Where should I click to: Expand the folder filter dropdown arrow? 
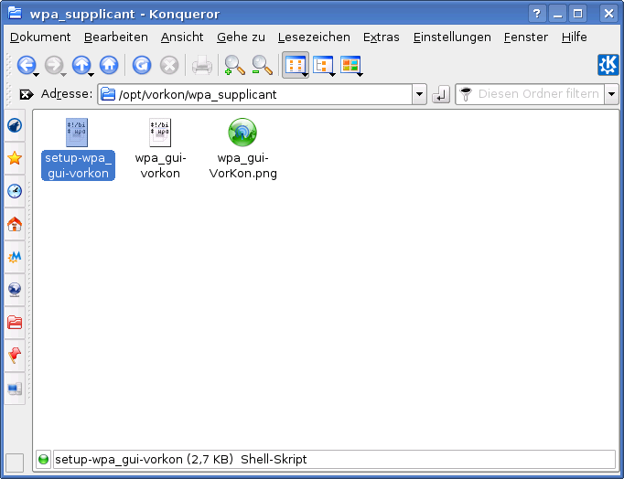pos(612,94)
